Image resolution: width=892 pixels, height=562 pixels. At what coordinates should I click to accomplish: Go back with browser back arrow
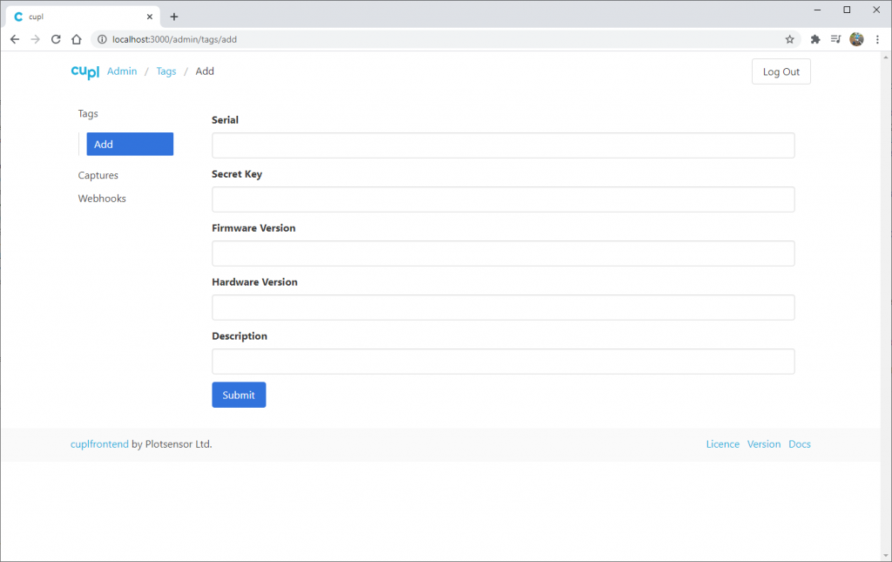(x=15, y=39)
